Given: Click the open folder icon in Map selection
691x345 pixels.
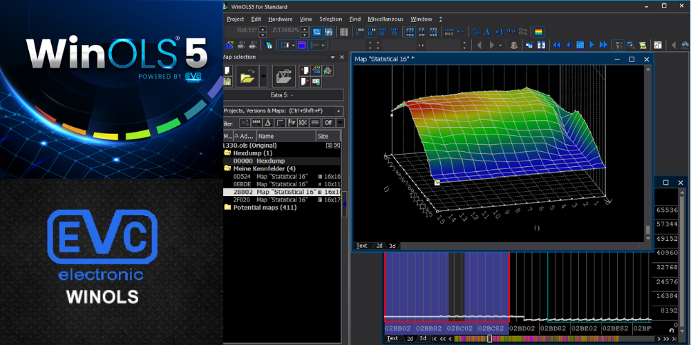Looking at the screenshot, I should point(247,76).
